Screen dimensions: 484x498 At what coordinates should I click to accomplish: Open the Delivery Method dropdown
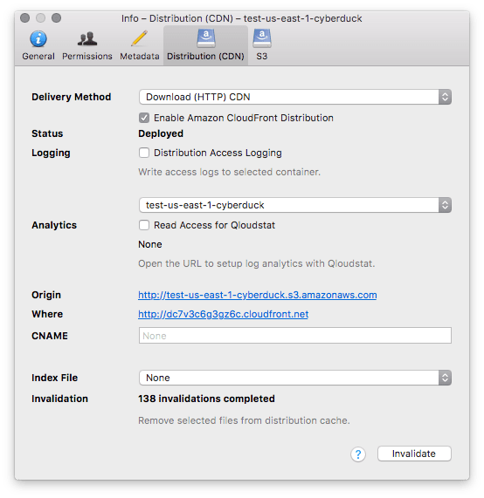(x=295, y=97)
